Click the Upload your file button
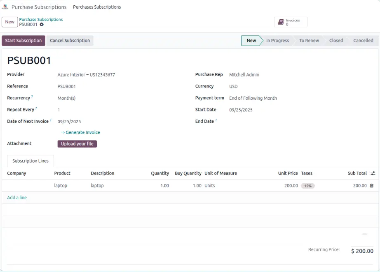 point(77,144)
